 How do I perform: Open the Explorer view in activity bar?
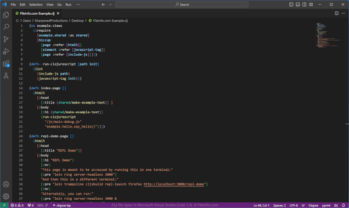coord(6,15)
